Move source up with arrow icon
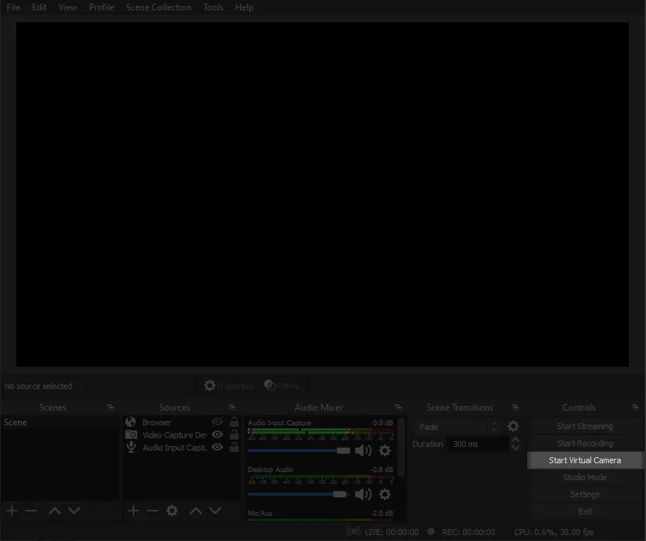Image resolution: width=646 pixels, height=541 pixels. tap(196, 511)
